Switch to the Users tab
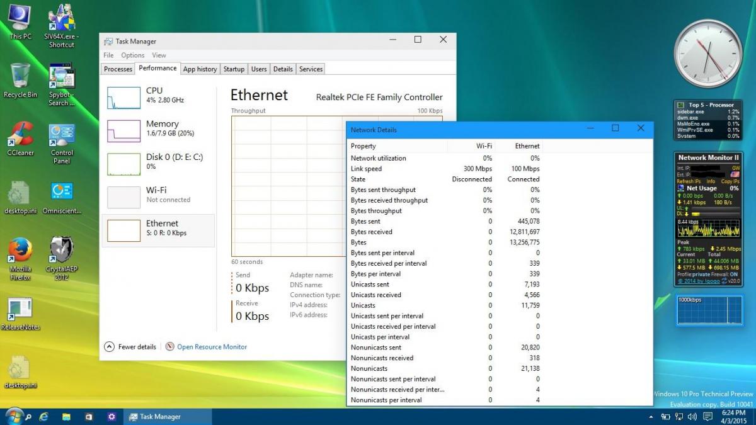Screen dimensions: 756x425 point(259,69)
